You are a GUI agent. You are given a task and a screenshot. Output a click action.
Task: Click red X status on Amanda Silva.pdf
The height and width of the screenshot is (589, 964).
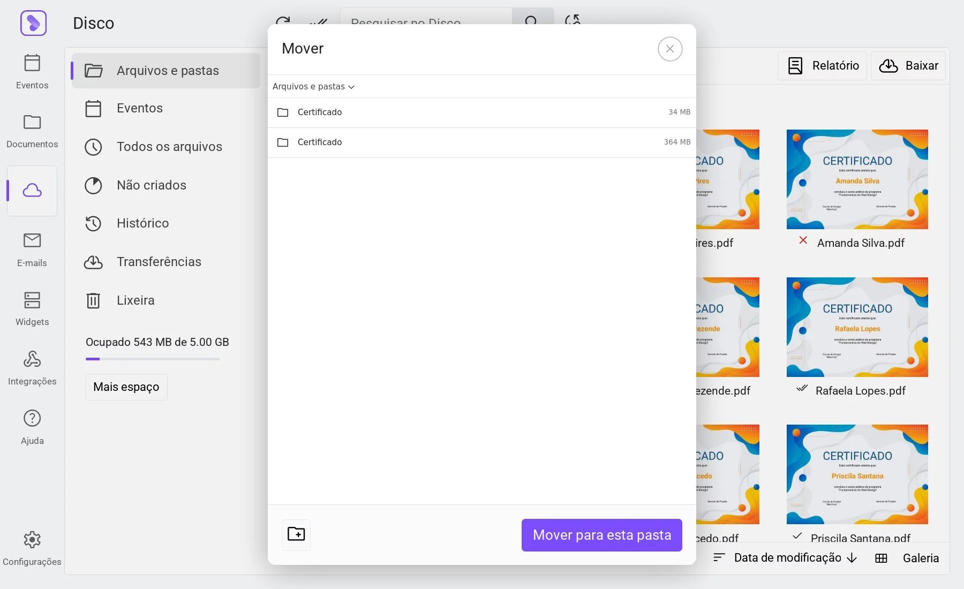click(x=803, y=240)
